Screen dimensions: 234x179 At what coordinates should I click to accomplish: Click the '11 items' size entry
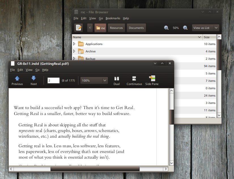210,110
